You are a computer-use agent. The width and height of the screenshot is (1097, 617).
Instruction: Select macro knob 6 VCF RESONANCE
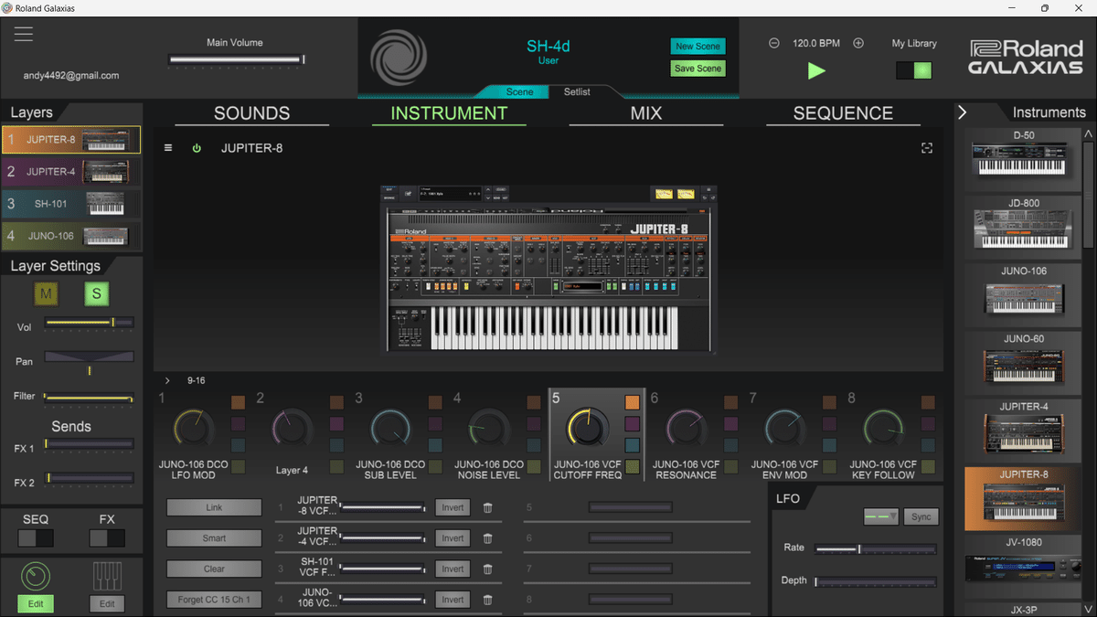(x=687, y=428)
